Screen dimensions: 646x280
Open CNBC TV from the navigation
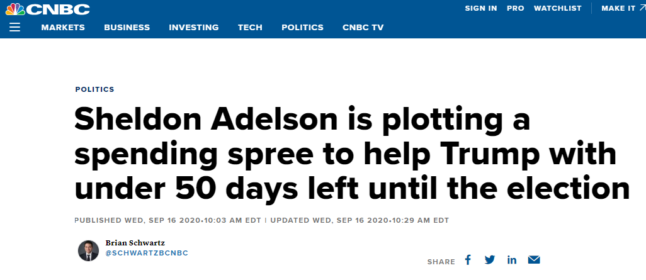(x=363, y=27)
